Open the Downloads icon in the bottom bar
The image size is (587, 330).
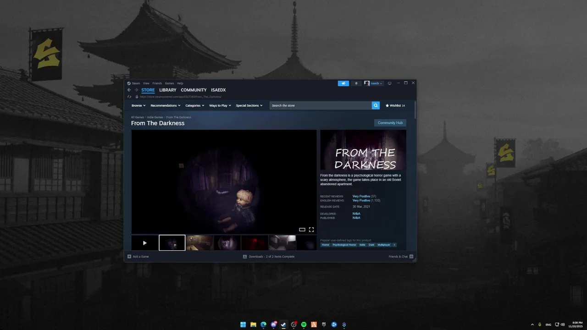pyautogui.click(x=245, y=257)
